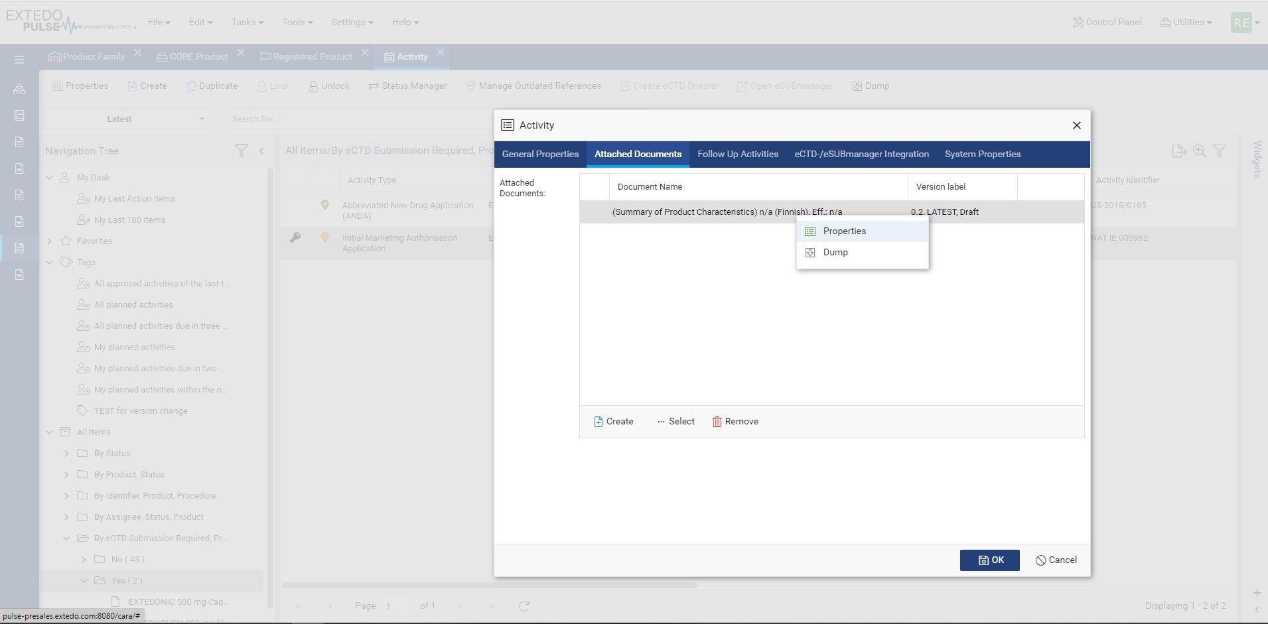Open the hamburger navigation menu top left
Screen dimensions: 1268x624
[18, 59]
